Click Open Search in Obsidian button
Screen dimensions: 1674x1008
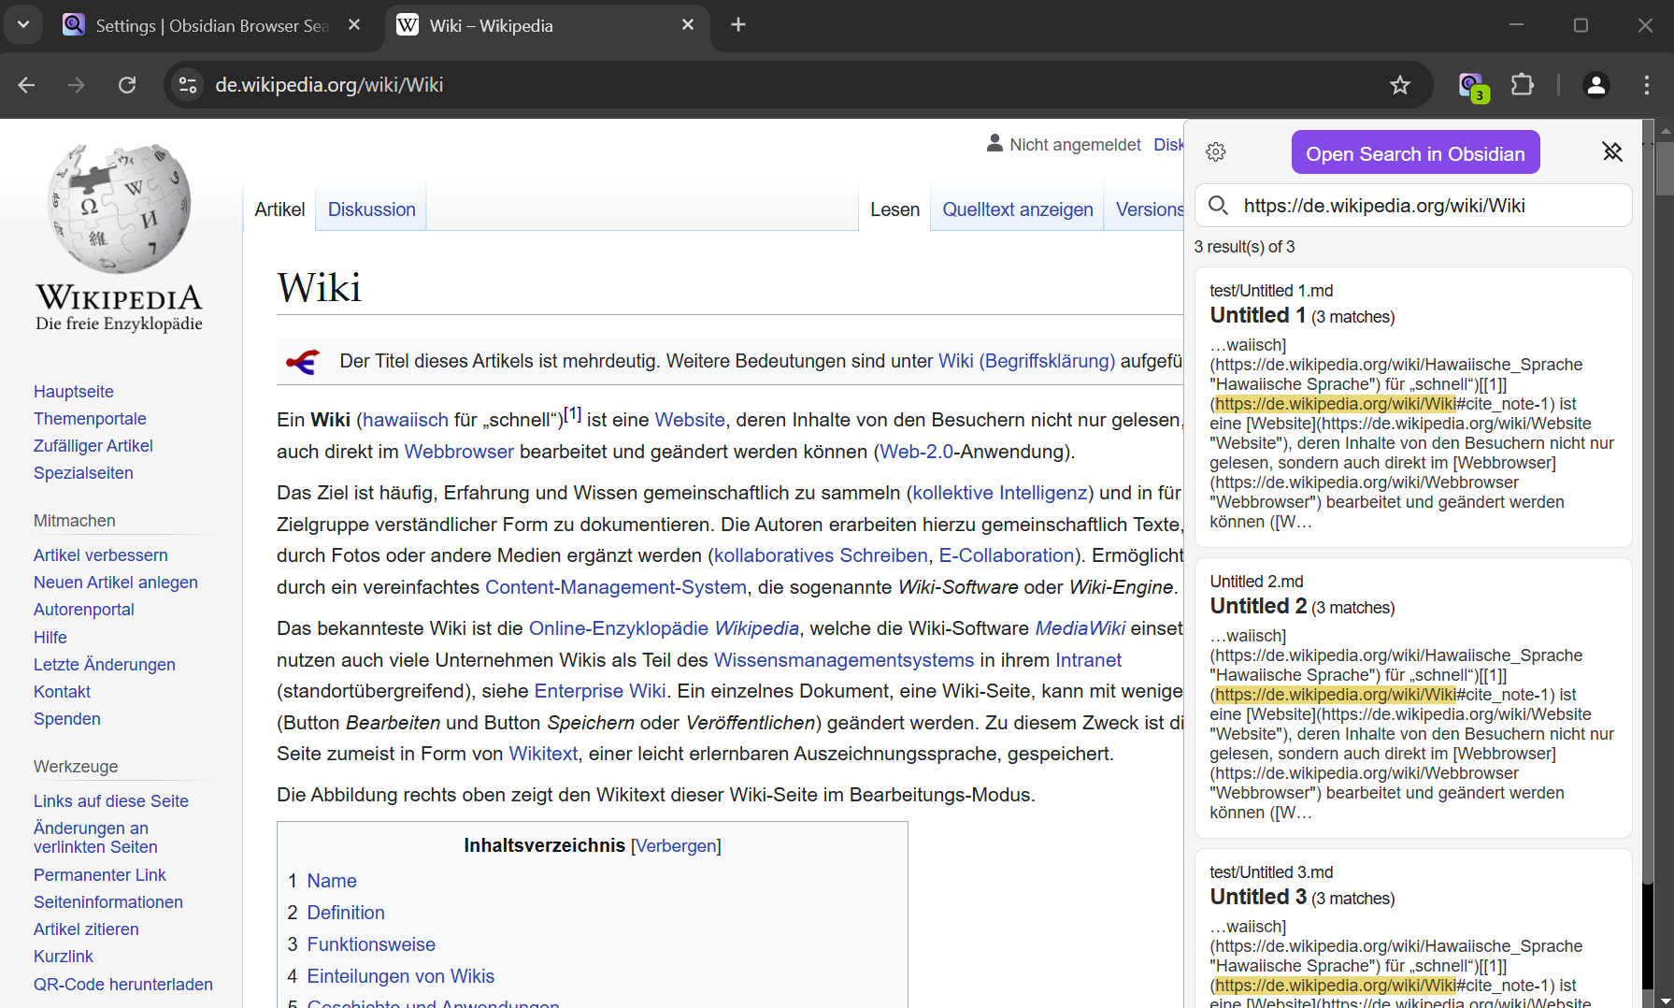click(x=1415, y=153)
